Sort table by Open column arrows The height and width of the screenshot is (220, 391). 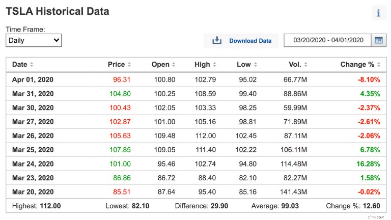[x=174, y=65]
